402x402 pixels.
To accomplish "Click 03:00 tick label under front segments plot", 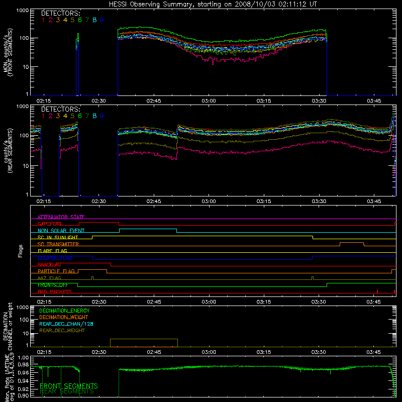I will point(209,101).
